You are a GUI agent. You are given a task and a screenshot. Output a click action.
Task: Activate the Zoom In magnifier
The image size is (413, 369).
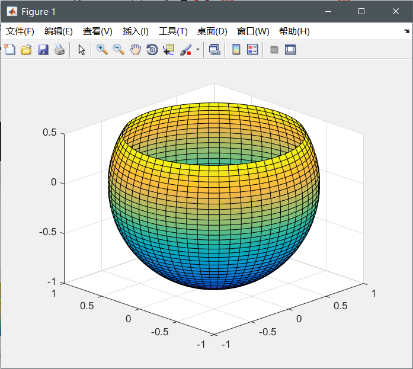(102, 50)
